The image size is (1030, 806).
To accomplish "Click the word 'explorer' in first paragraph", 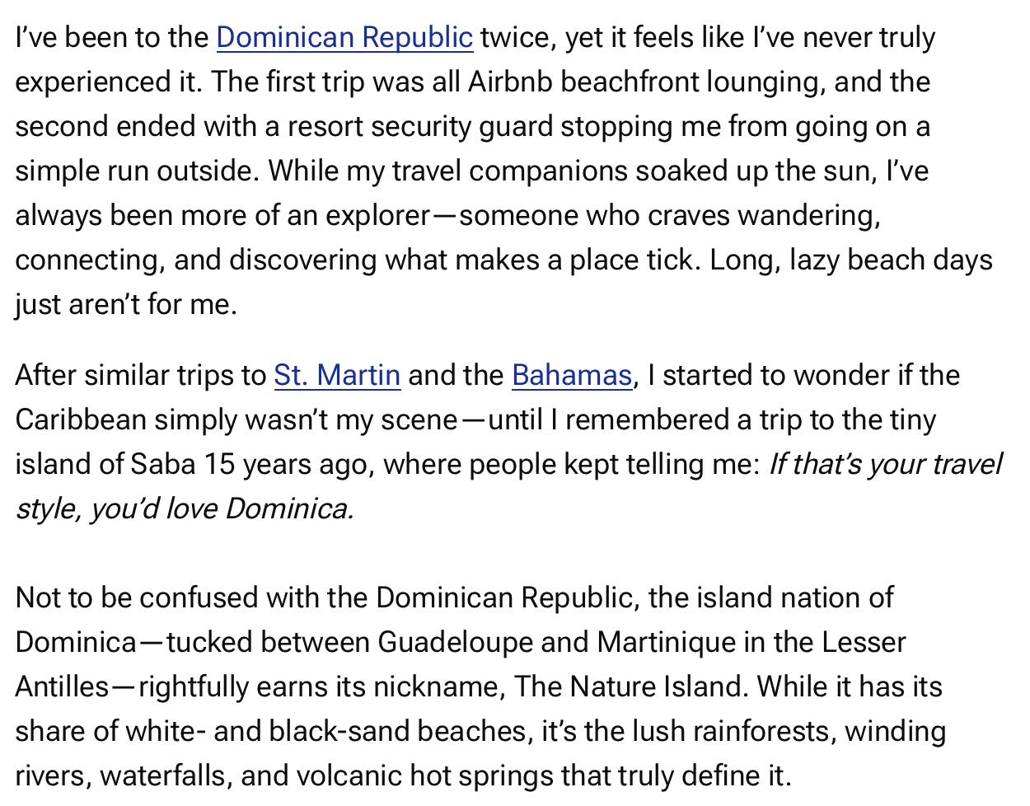I will pyautogui.click(x=377, y=216).
